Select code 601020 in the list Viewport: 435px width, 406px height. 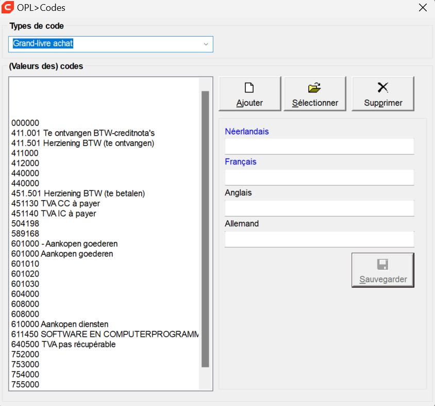coord(105,274)
